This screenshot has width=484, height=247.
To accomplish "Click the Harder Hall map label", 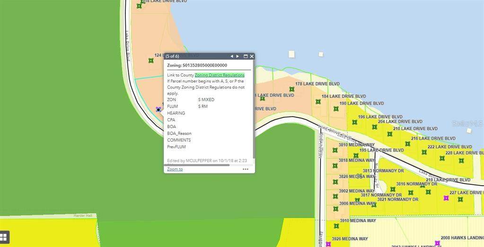I will (83, 215).
